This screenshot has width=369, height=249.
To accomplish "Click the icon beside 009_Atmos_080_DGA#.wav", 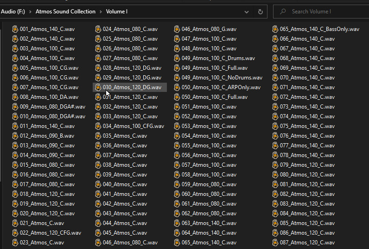I will [15, 107].
